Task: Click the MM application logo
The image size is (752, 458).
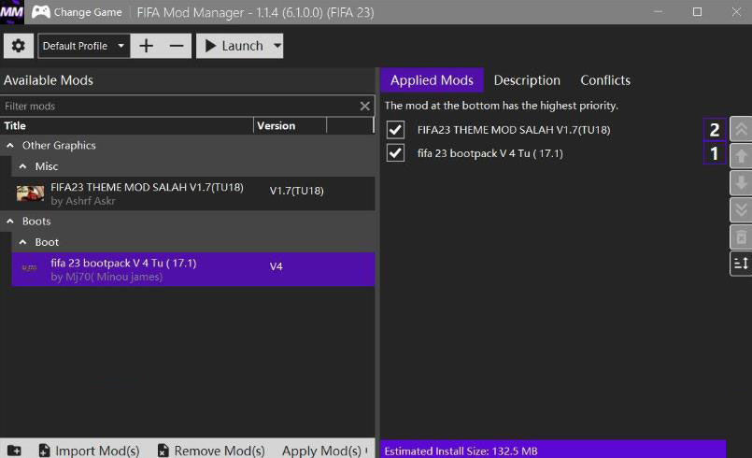Action: (11, 12)
